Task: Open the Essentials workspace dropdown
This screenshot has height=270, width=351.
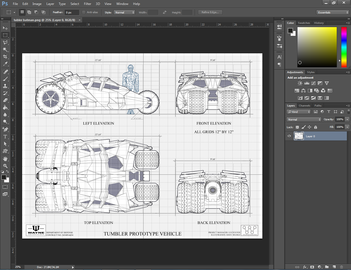Action: [x=333, y=12]
